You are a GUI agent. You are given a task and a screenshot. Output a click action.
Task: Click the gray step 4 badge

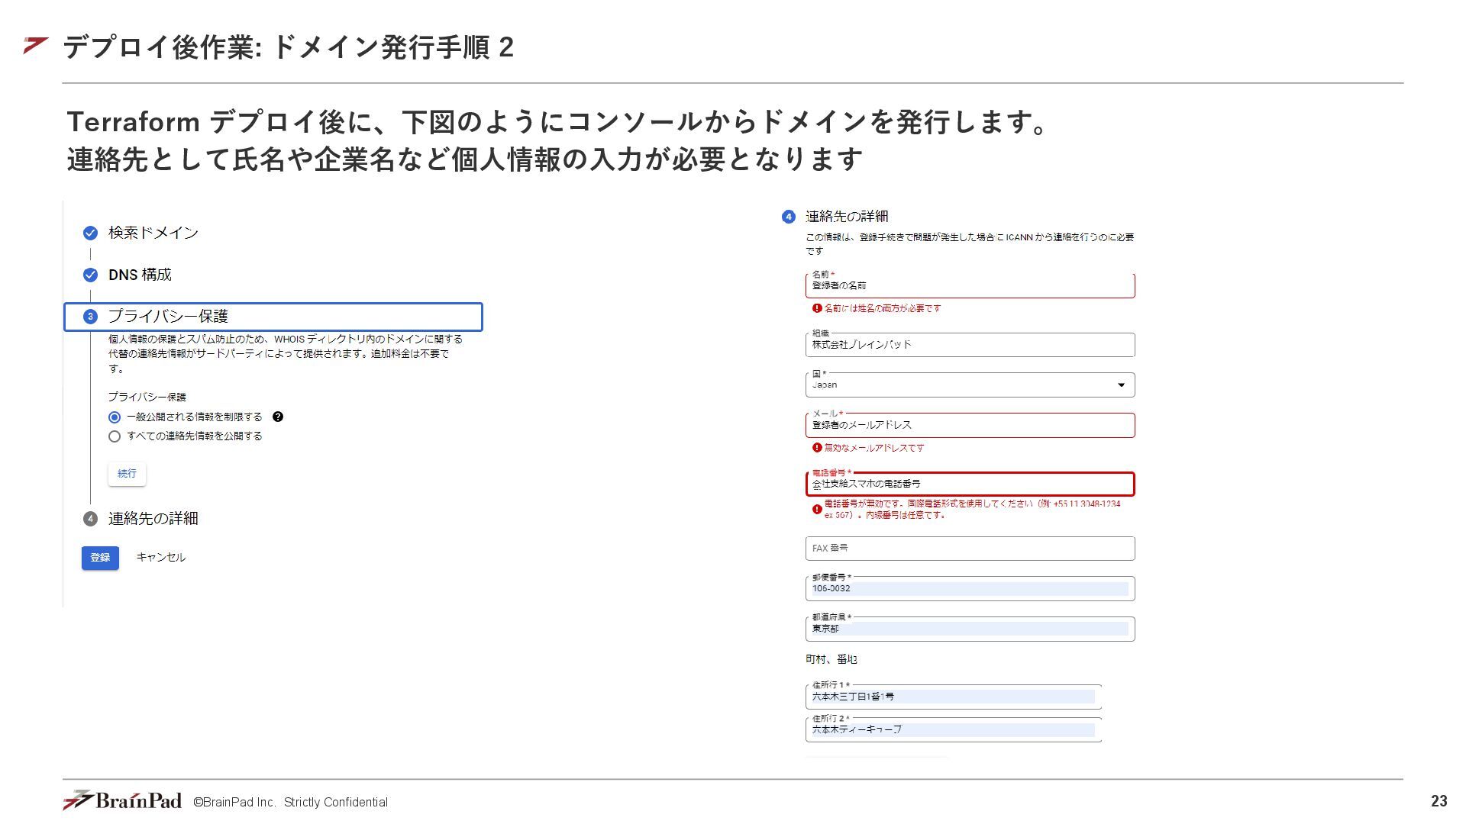pos(90,519)
